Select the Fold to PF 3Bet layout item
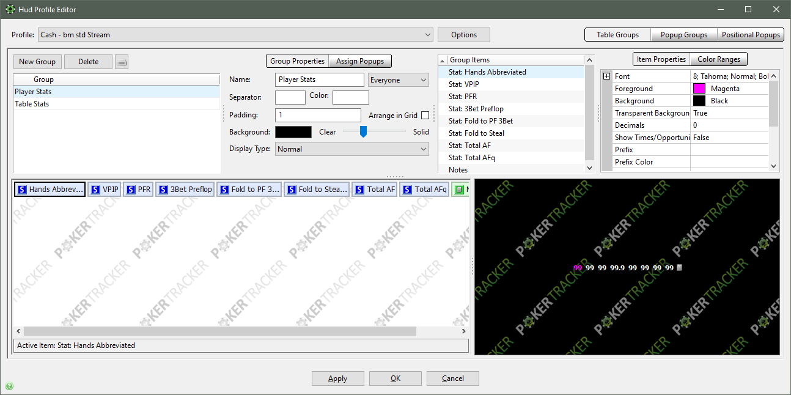Viewport: 791px width, 395px height. tap(249, 190)
